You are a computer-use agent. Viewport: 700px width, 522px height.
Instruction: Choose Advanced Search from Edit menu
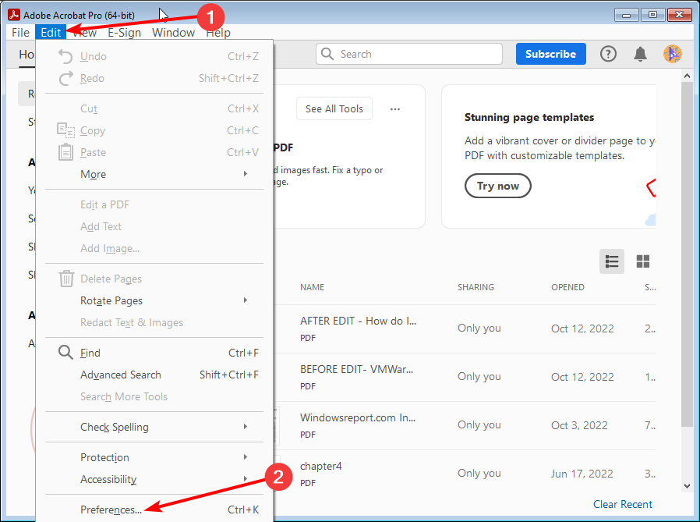(154, 375)
